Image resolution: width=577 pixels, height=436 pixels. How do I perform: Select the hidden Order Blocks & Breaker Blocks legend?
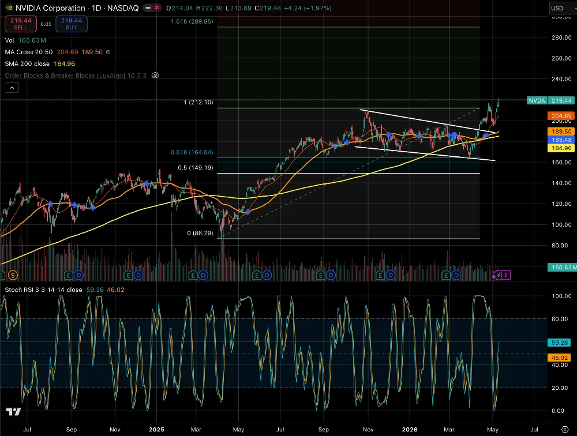pos(76,76)
